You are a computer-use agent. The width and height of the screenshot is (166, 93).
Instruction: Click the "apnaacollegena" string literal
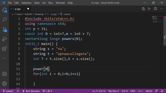(72, 54)
